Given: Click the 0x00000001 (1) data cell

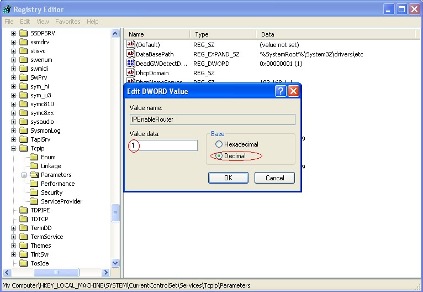Looking at the screenshot, I should pos(281,64).
